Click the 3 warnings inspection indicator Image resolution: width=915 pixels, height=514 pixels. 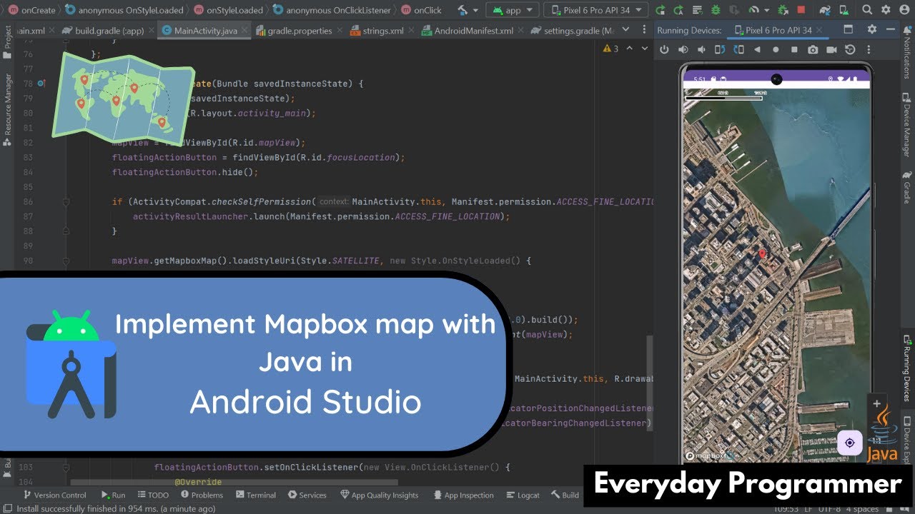[611, 49]
